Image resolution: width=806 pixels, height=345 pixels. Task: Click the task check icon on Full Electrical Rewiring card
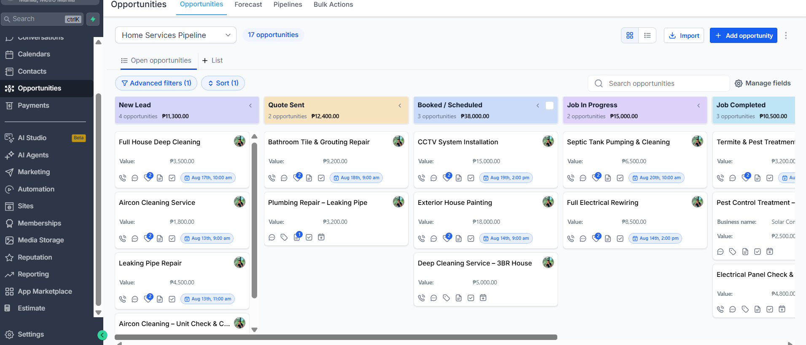(620, 239)
